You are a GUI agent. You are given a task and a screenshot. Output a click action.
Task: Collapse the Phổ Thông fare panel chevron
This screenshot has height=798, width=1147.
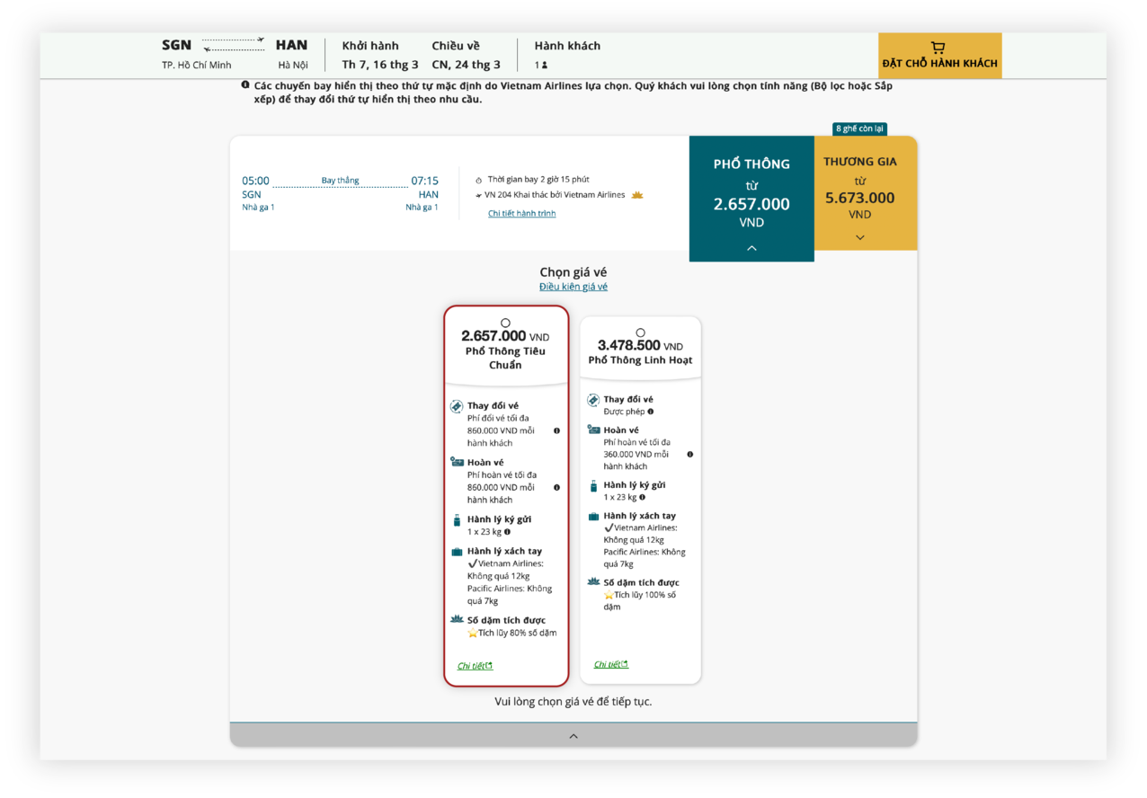(751, 248)
